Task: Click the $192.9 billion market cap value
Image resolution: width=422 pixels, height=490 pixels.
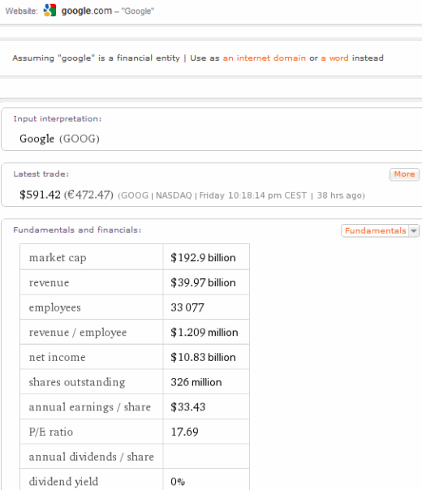Action: tap(203, 258)
